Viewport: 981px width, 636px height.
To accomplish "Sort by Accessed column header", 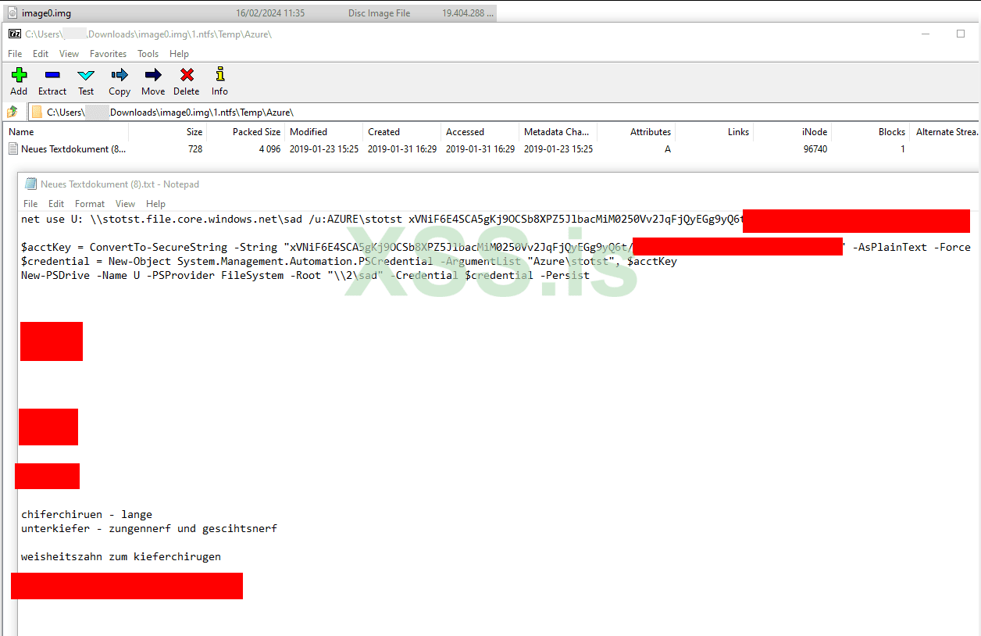I will point(480,132).
